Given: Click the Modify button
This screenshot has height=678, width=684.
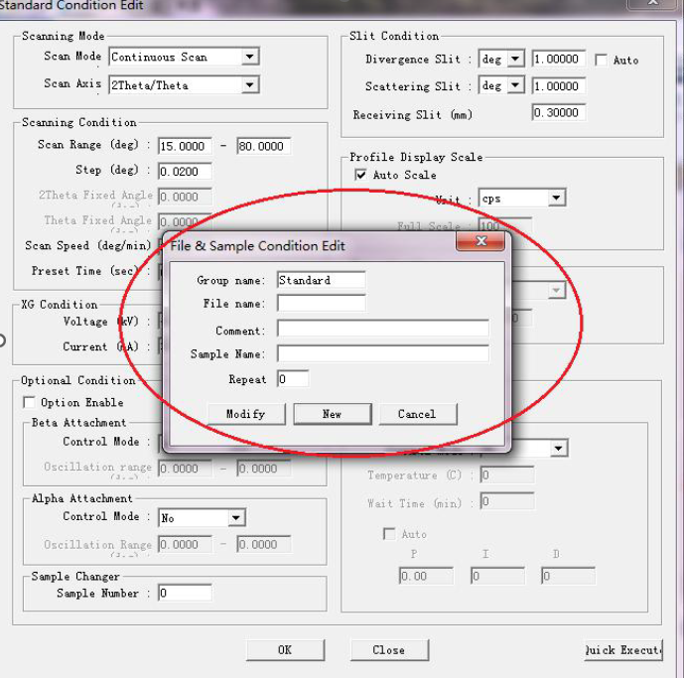Looking at the screenshot, I should point(245,414).
